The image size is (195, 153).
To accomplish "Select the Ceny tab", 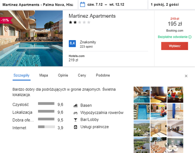I will [x=82, y=75].
